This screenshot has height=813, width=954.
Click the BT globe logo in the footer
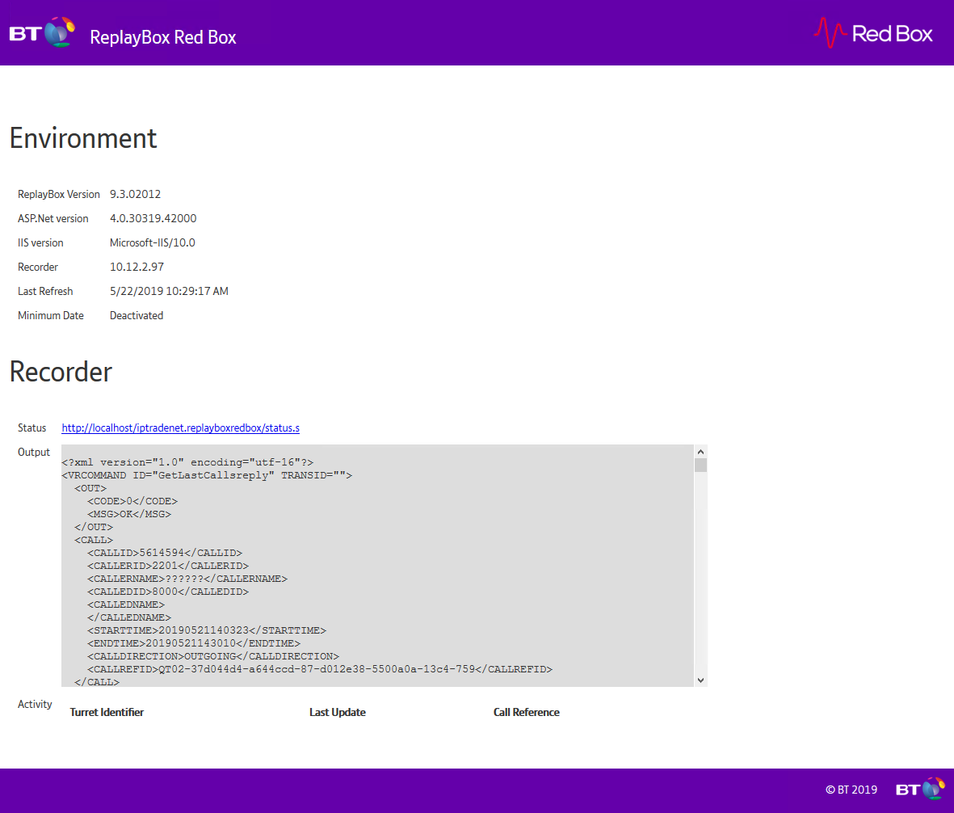click(x=920, y=790)
